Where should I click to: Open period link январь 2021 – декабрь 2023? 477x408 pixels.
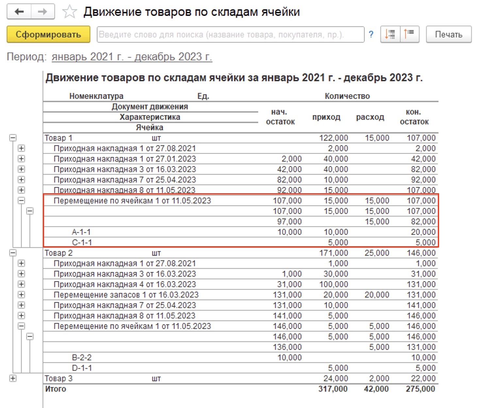[132, 57]
